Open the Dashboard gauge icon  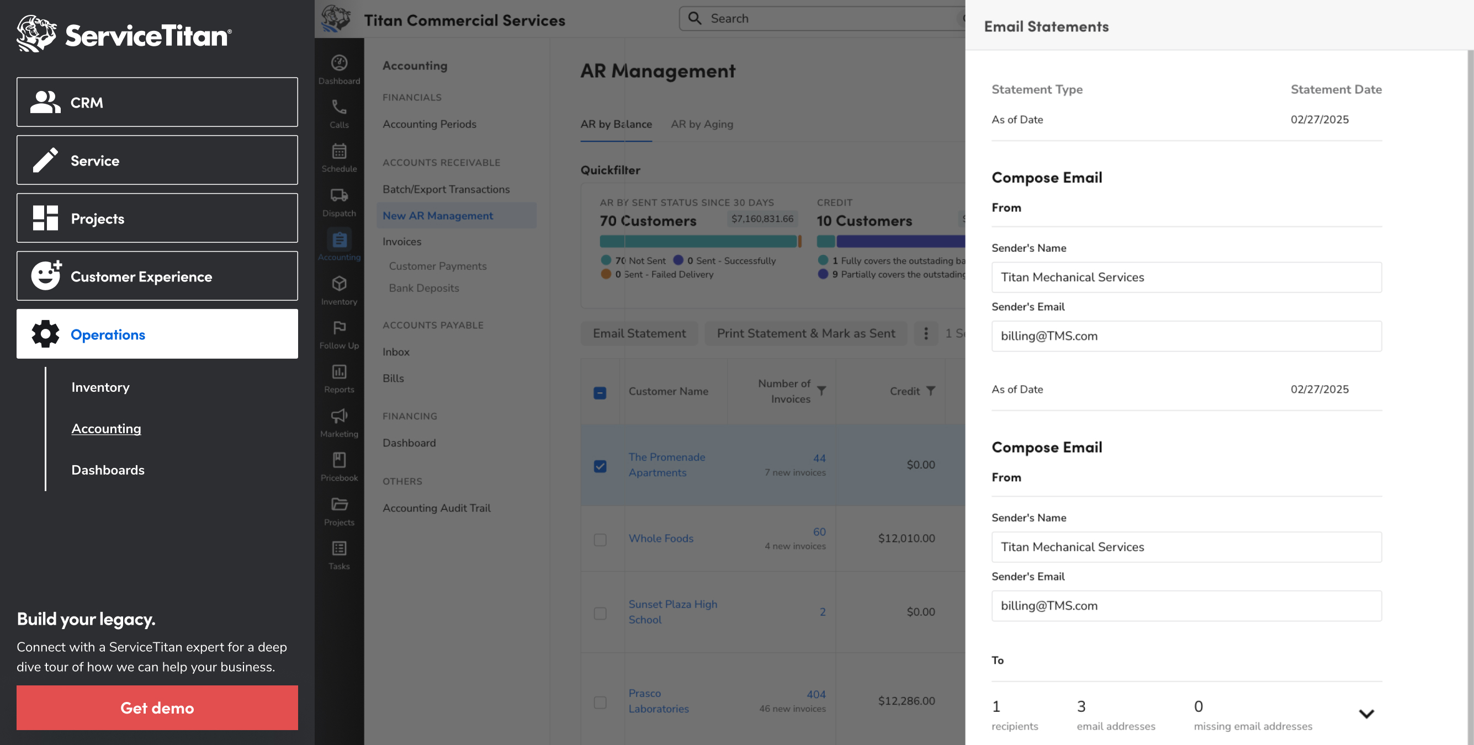[339, 63]
